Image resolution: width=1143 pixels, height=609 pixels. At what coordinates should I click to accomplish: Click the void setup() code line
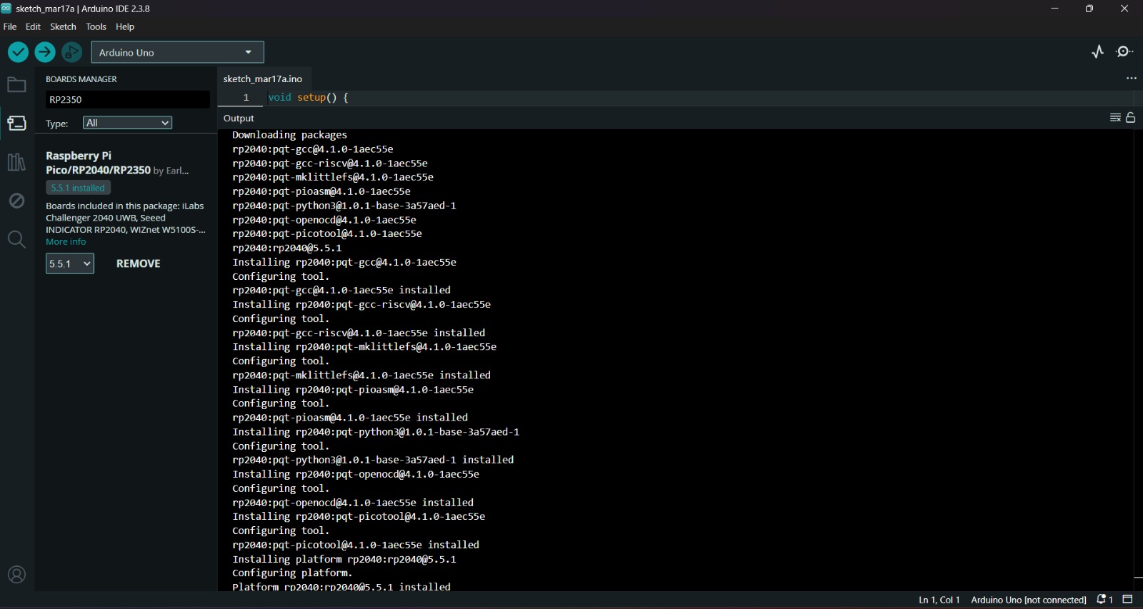[309, 98]
